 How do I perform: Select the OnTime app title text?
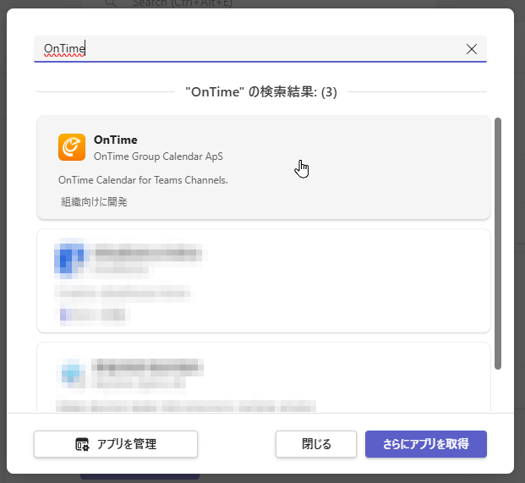coord(116,140)
